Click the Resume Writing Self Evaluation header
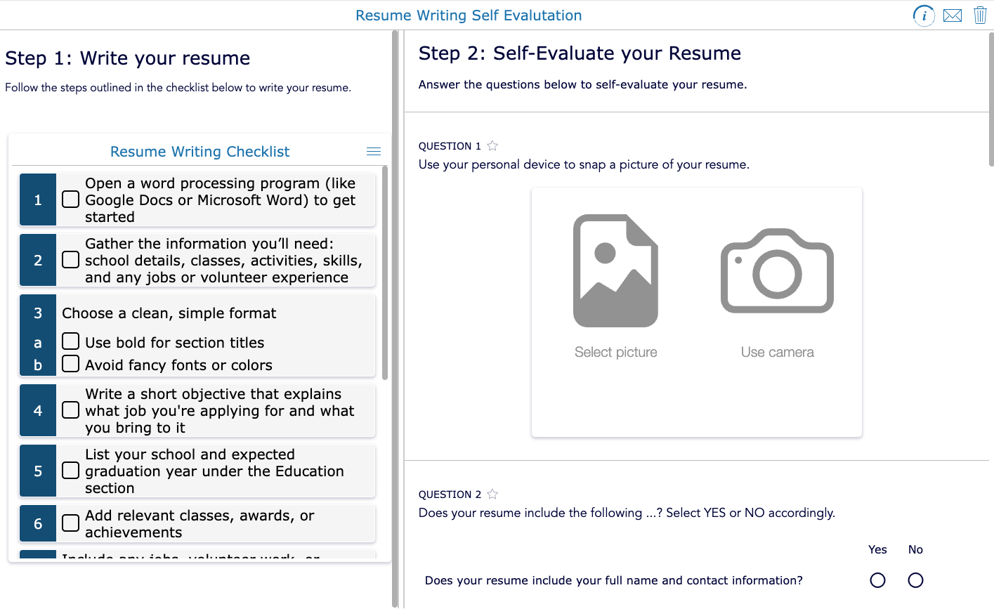 point(469,15)
